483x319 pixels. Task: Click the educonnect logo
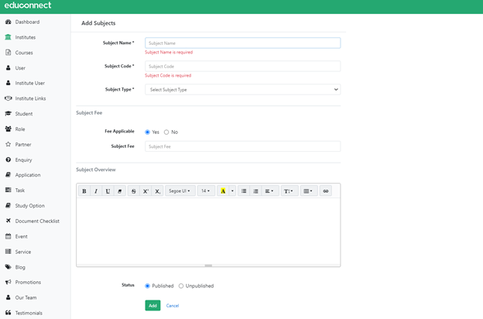pos(28,5)
